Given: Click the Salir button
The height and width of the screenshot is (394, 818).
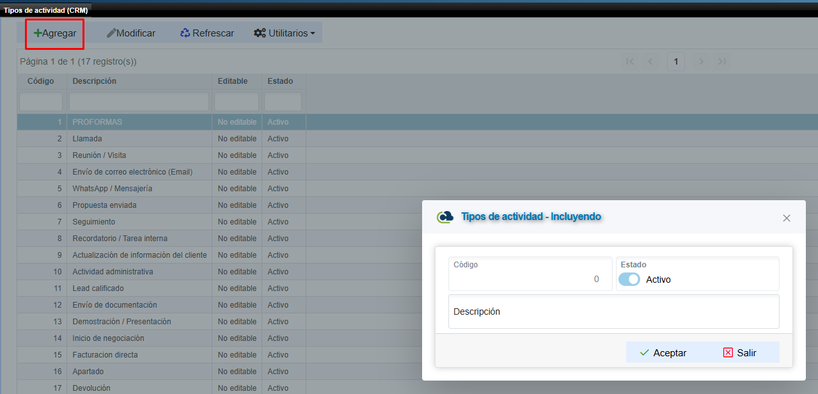Looking at the screenshot, I should point(740,352).
